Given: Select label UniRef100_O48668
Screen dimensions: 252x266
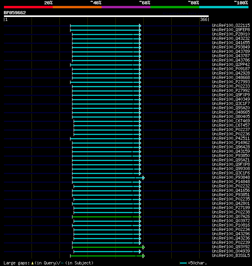Looking at the screenshot, I should [231, 77].
